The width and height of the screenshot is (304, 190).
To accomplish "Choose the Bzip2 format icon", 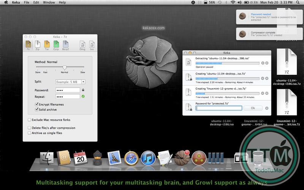I will [x=65, y=45].
